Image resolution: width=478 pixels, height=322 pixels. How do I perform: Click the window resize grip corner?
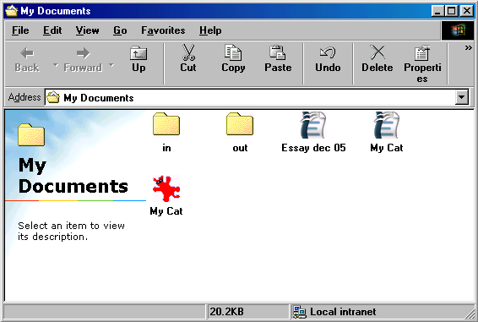[469, 314]
